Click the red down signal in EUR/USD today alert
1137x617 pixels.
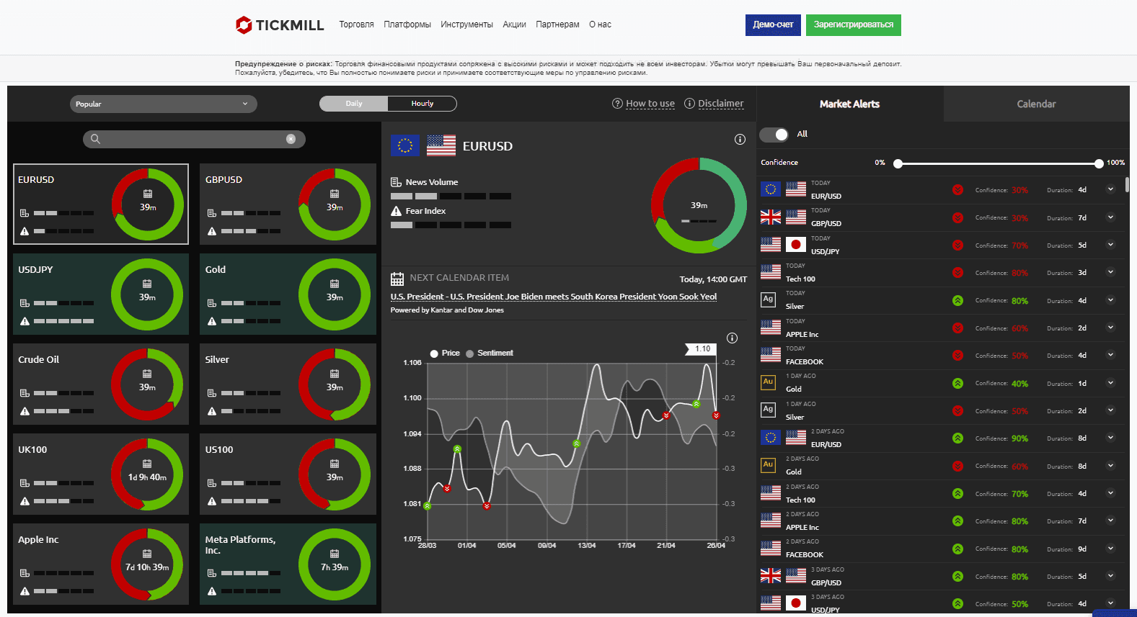(x=957, y=190)
